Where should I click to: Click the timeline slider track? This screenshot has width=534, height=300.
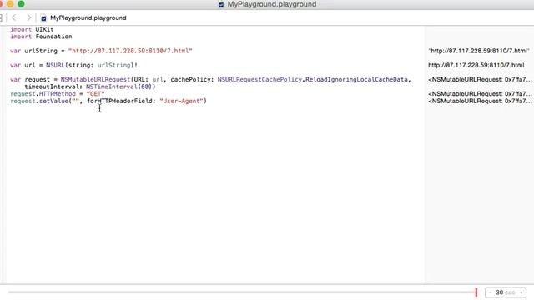click(241, 292)
